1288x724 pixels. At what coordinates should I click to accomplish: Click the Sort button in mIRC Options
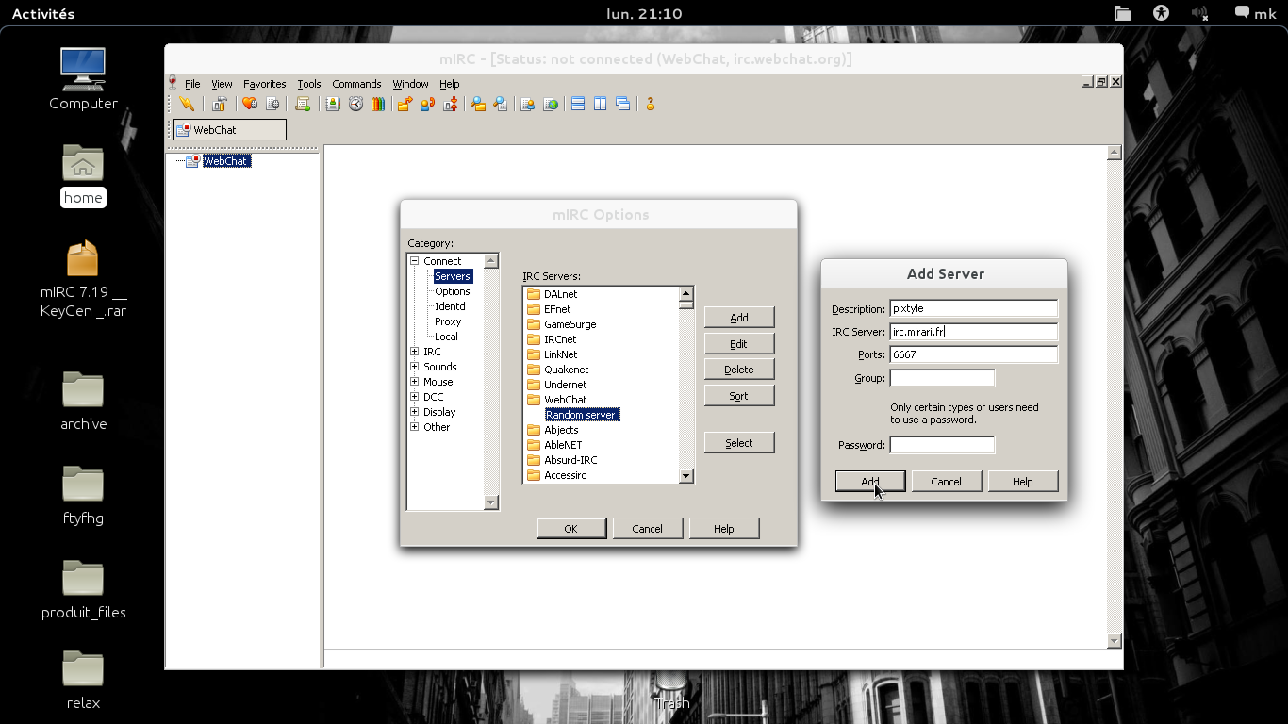(x=739, y=396)
